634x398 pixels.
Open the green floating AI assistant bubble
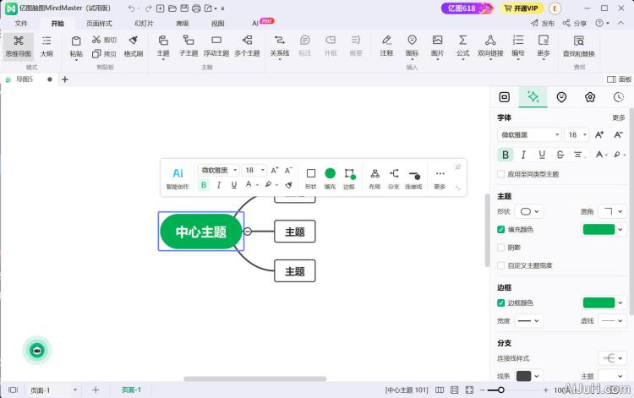(37, 351)
